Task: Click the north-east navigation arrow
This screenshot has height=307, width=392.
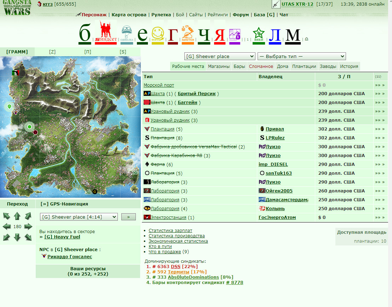Action: pyautogui.click(x=28, y=216)
